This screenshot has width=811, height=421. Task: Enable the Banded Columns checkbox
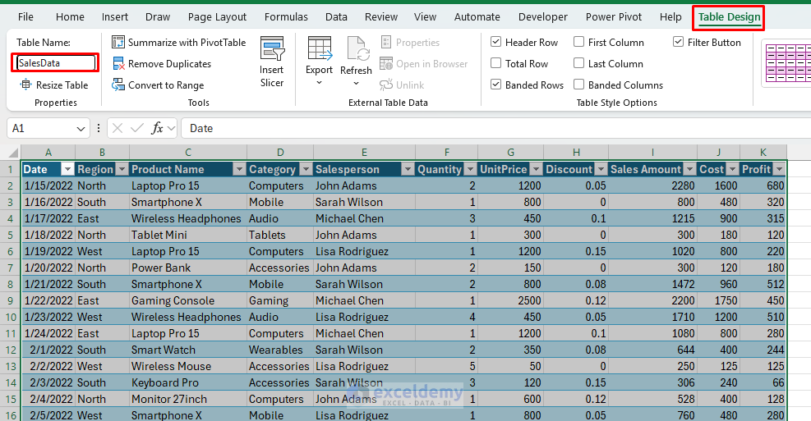click(578, 85)
